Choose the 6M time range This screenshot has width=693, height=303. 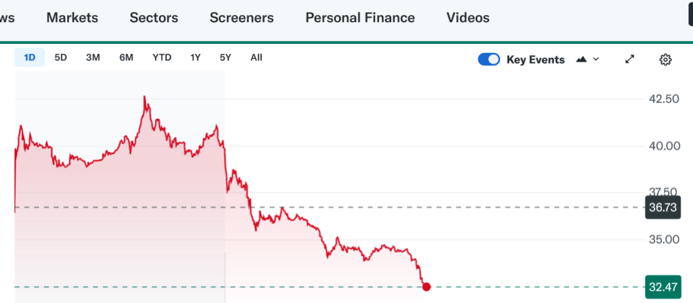click(x=127, y=57)
